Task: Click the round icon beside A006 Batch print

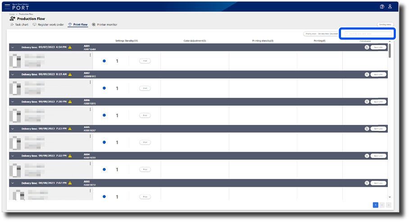Action: tap(367, 102)
